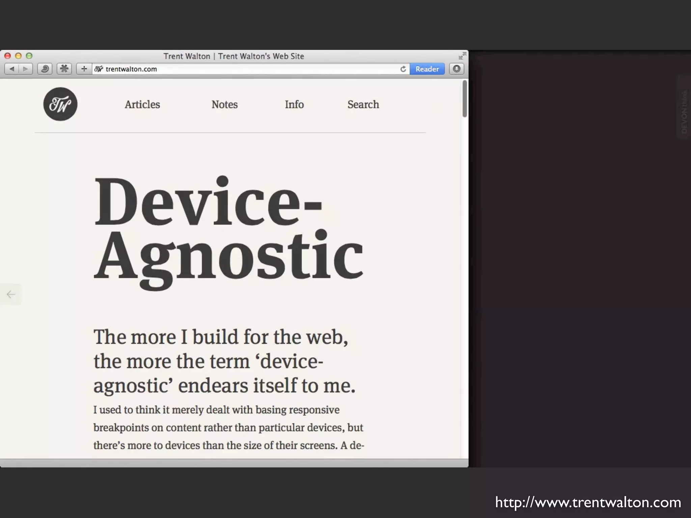The height and width of the screenshot is (518, 691).
Task: Open the Notes navigation link
Action: [224, 105]
